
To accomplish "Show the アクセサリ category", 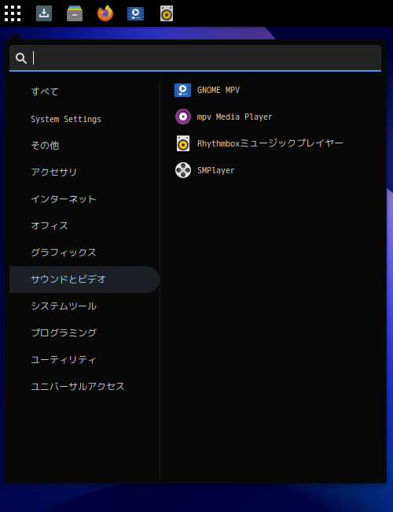I will point(84,172).
